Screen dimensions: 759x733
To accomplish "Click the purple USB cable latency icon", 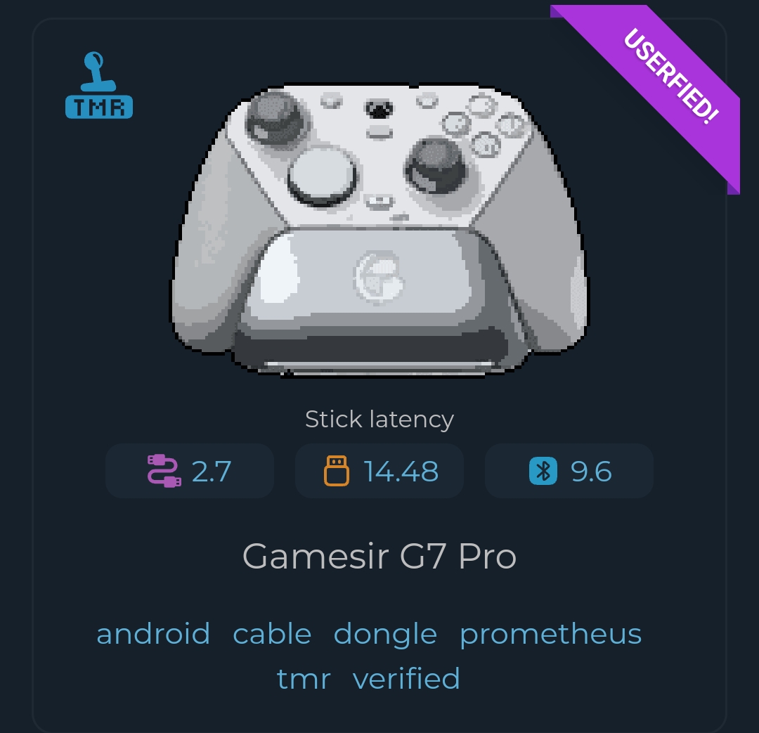I will 164,471.
